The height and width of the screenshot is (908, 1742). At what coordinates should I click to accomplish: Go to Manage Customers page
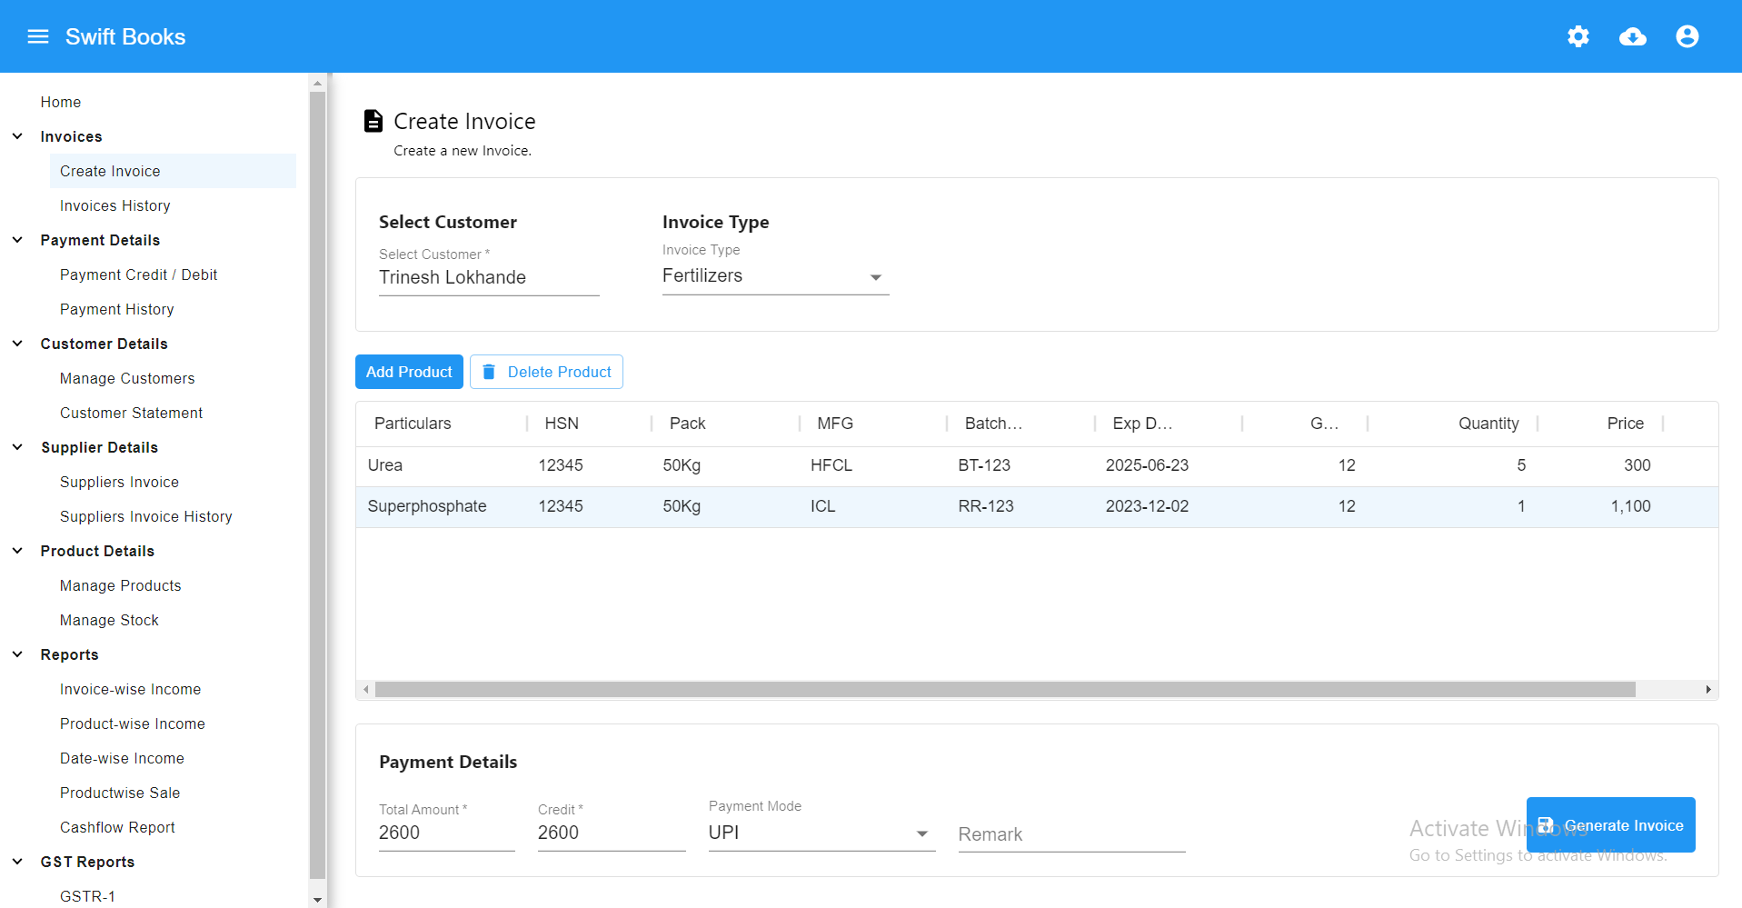point(126,378)
